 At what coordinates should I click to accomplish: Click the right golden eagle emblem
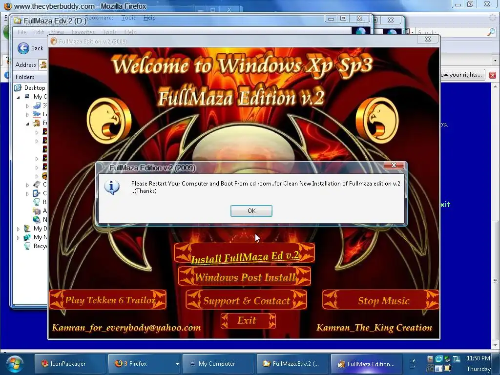377,120
